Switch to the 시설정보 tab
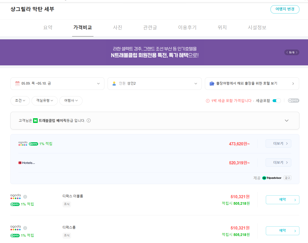Image resolution: width=308 pixels, height=243 pixels. point(257,28)
